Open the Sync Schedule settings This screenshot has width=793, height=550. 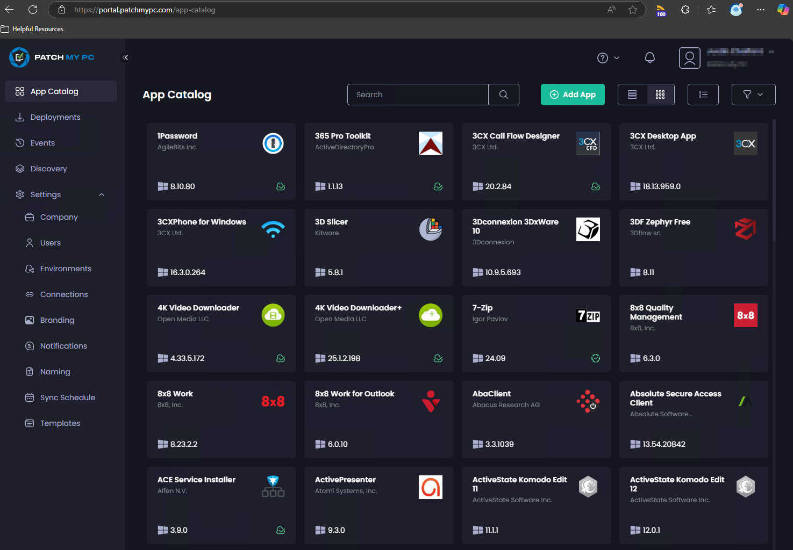point(66,397)
